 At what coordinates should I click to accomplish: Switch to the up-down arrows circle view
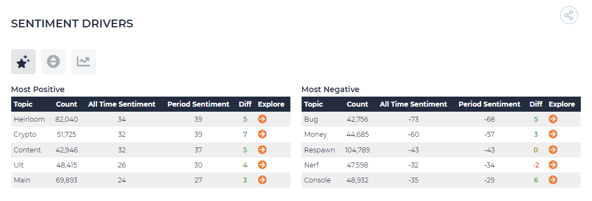pyautogui.click(x=53, y=61)
